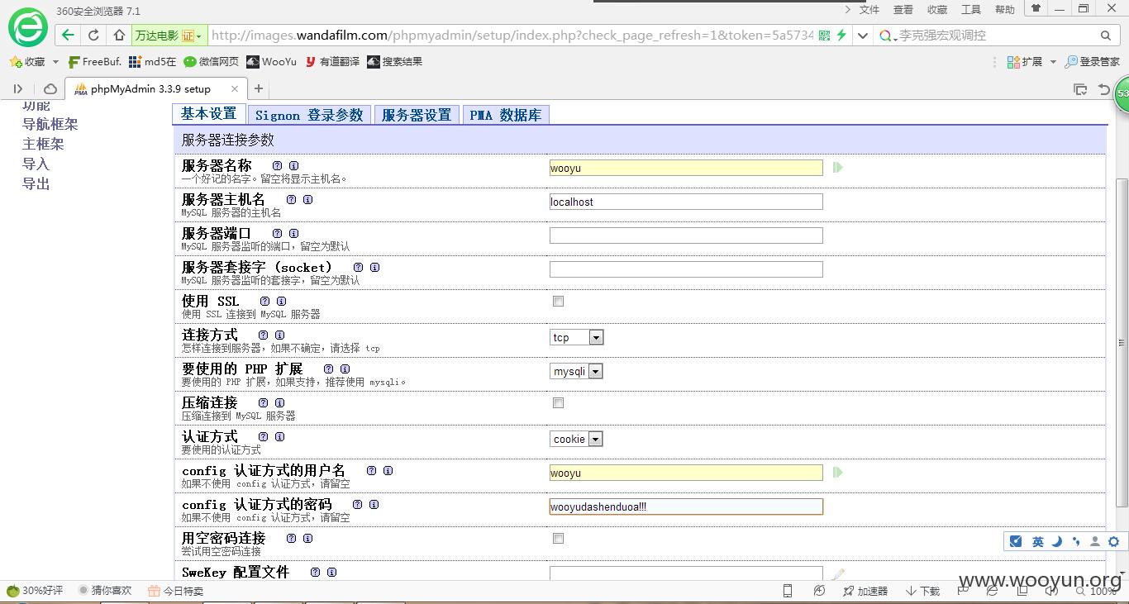Open the 导航框架 sidebar link
This screenshot has height=604, width=1129.
tap(50, 124)
